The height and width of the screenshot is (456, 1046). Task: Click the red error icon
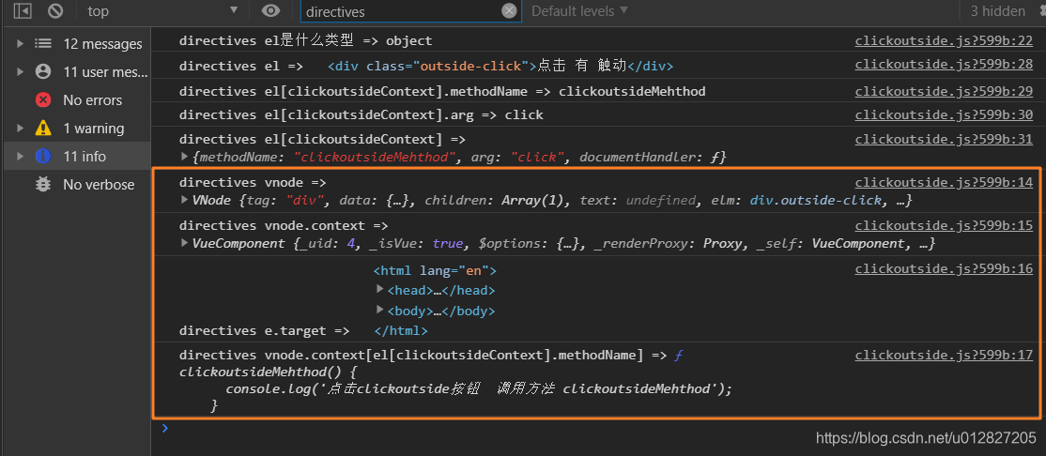coord(43,100)
